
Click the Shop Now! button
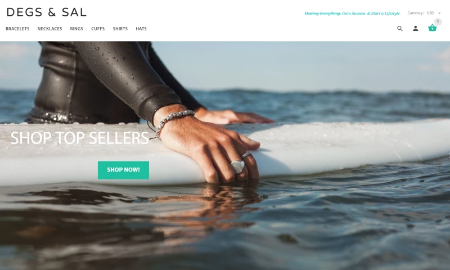pos(123,170)
